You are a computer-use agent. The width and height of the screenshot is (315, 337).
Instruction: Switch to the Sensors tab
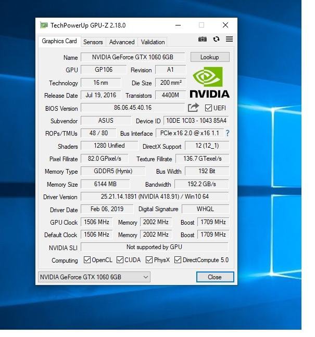(93, 42)
